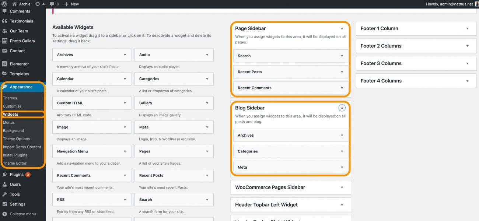Open the Elementor panel from the sidebar
The image size is (479, 221).
(5, 64)
